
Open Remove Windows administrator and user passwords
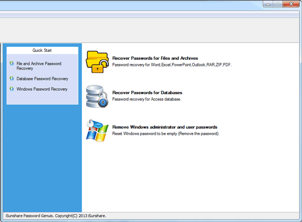coord(165,127)
